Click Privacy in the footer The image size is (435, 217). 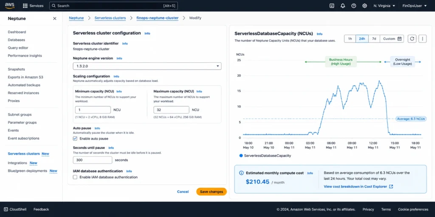[x=368, y=209]
